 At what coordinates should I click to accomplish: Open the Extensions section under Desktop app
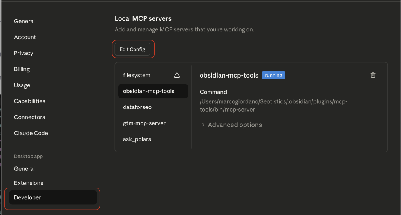(x=29, y=183)
